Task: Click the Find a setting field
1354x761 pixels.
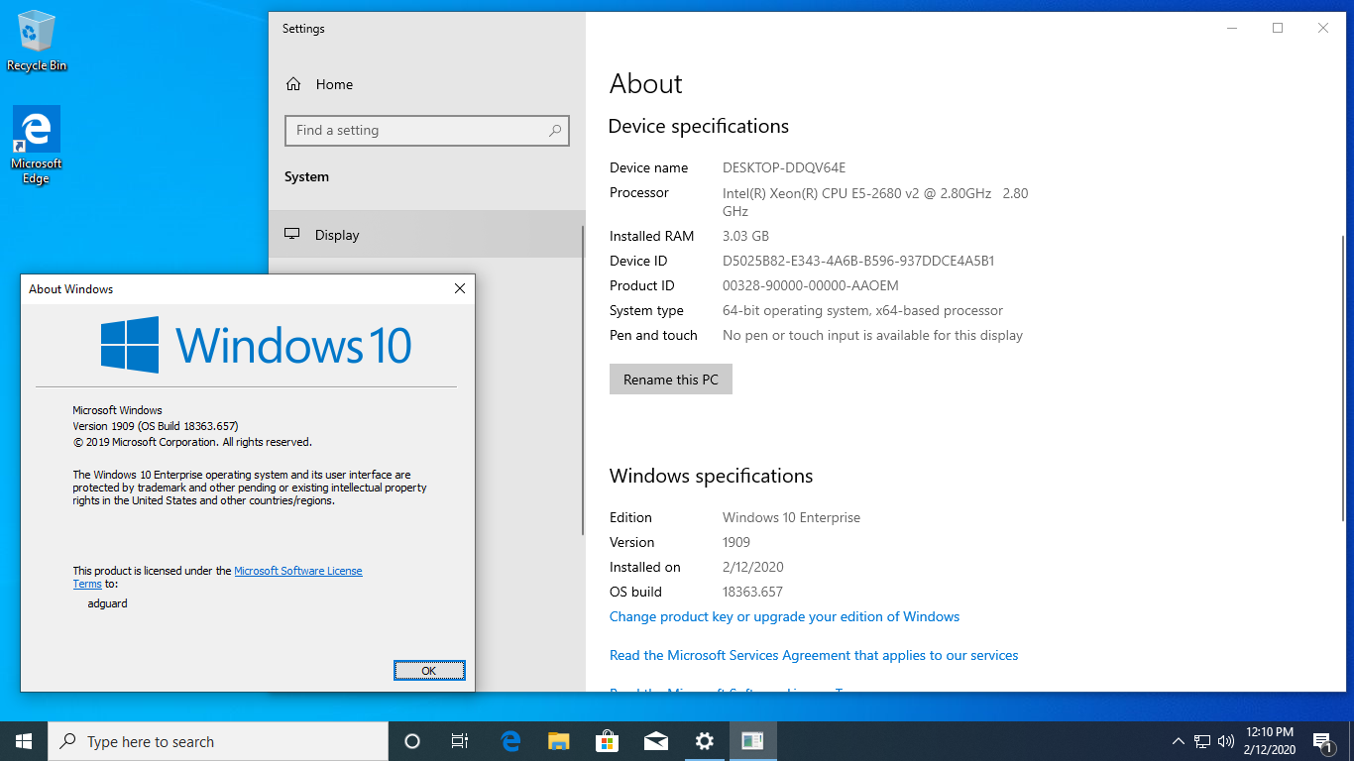Action: [x=427, y=130]
